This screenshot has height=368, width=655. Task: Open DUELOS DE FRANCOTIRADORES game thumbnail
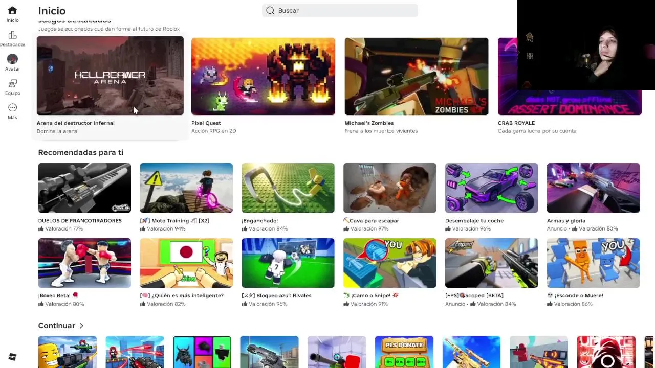click(x=84, y=188)
